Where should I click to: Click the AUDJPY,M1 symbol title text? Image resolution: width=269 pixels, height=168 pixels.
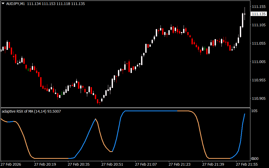click(x=15, y=4)
